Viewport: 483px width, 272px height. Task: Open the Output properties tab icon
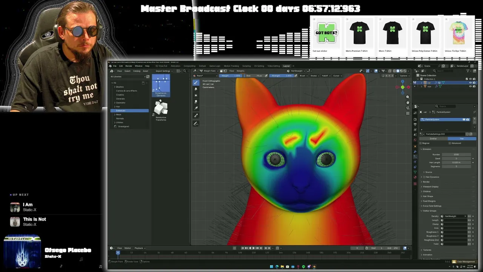pos(415,124)
